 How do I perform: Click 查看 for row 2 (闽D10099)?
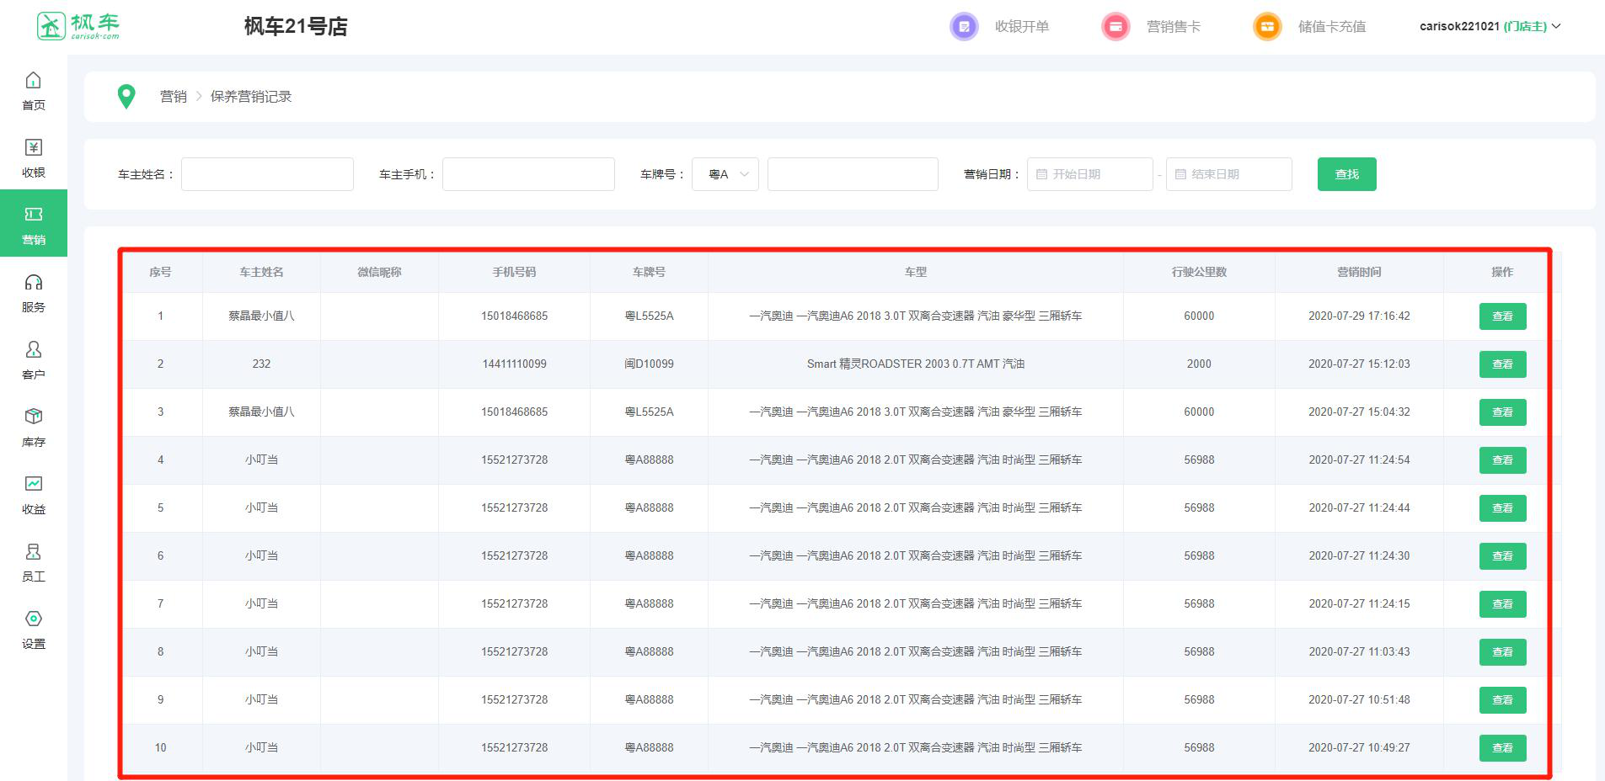click(x=1502, y=364)
